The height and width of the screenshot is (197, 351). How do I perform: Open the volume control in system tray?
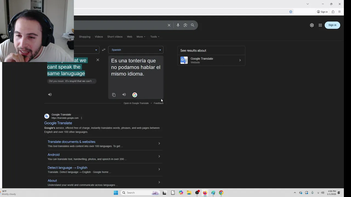(x=322, y=193)
